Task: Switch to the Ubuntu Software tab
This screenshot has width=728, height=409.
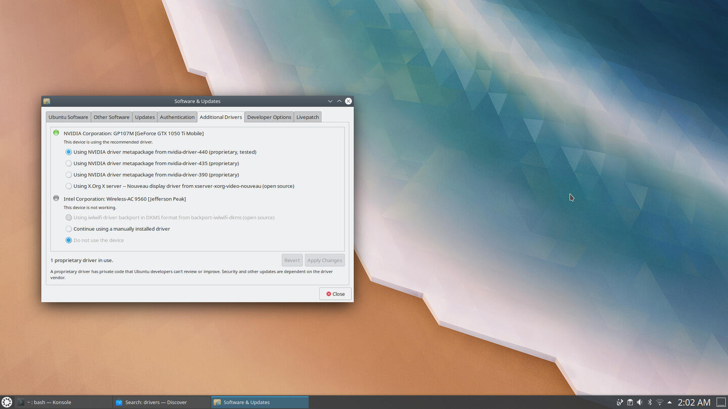Action: click(68, 117)
